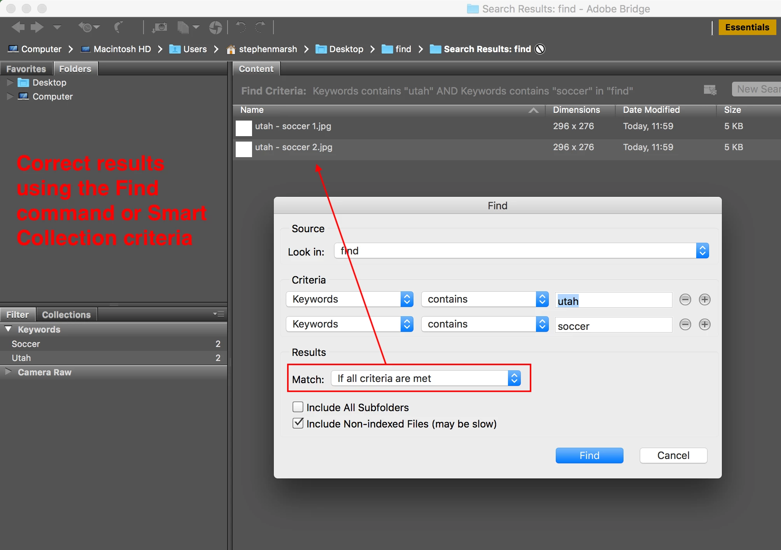The image size is (781, 550).
Task: Click Get Photos from Camera icon
Action: 159,27
